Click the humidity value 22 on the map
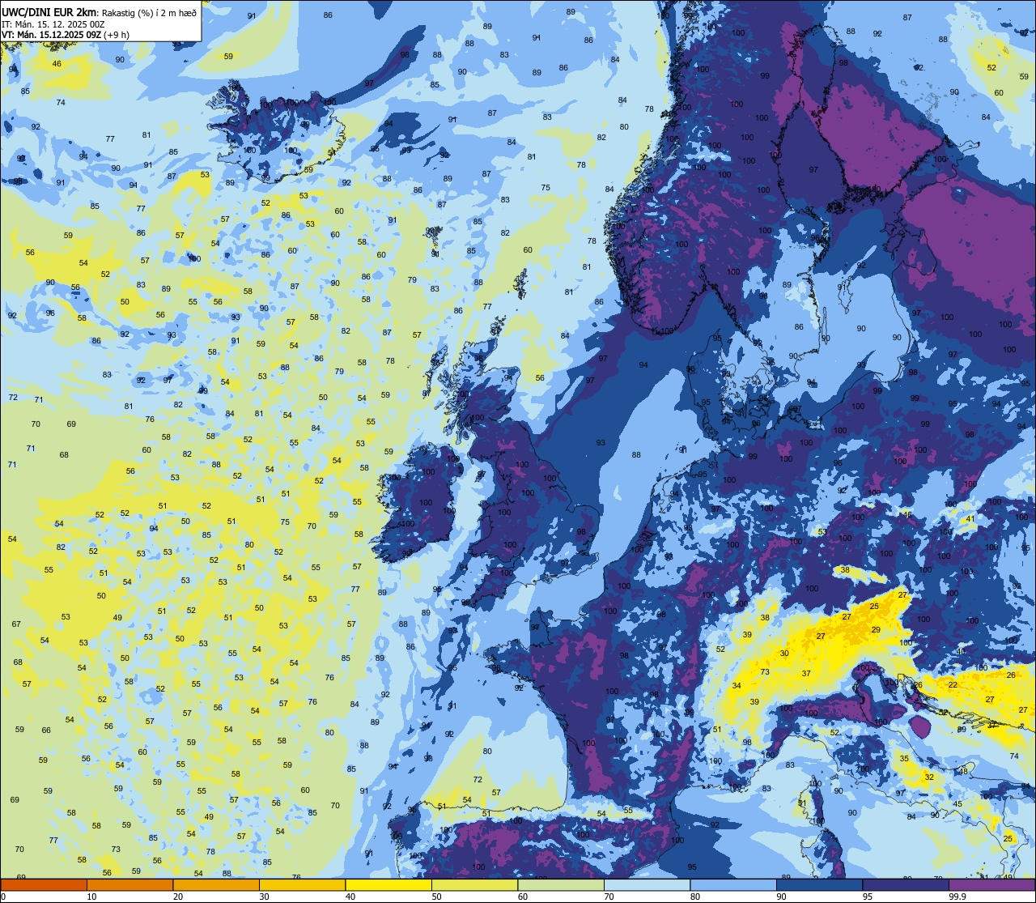This screenshot has height=903, width=1036. 953,684
